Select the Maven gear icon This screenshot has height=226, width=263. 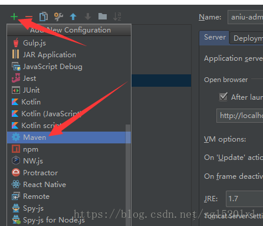tap(16, 137)
